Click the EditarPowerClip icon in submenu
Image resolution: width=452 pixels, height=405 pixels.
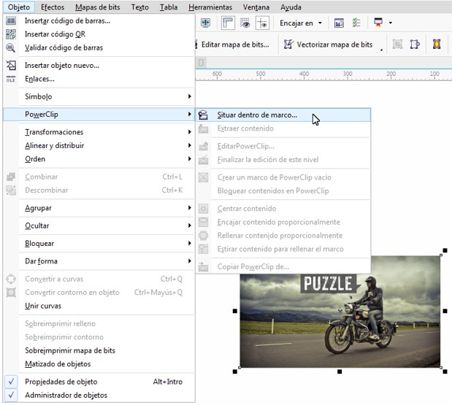(203, 147)
